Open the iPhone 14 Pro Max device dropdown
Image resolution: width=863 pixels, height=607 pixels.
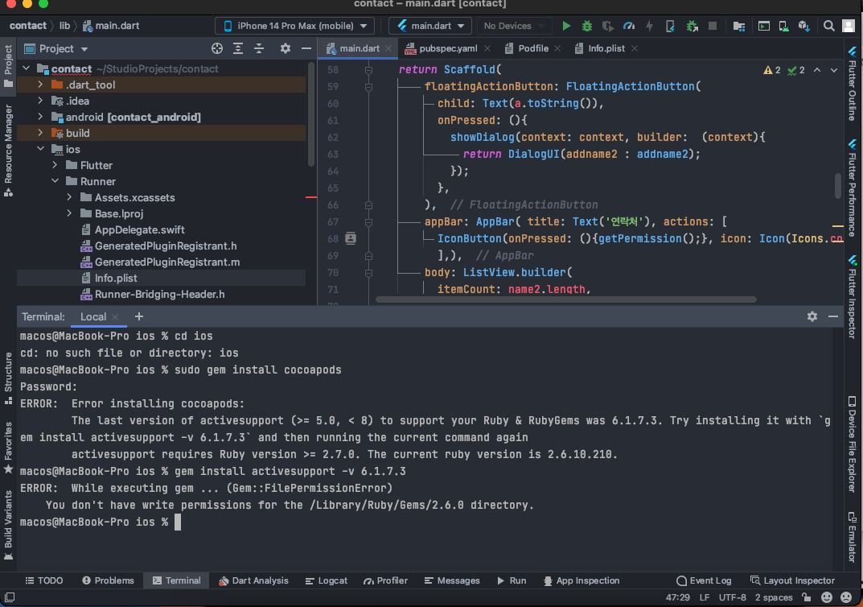pyautogui.click(x=297, y=26)
